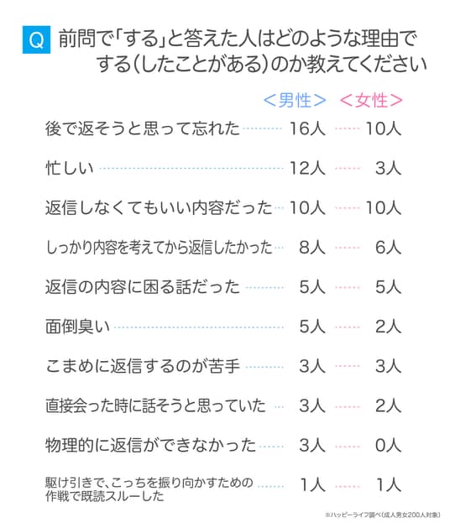Click the ハッピーライフ調べ footnote text
Image resolution: width=450 pixels, height=523 pixels.
coord(382,515)
